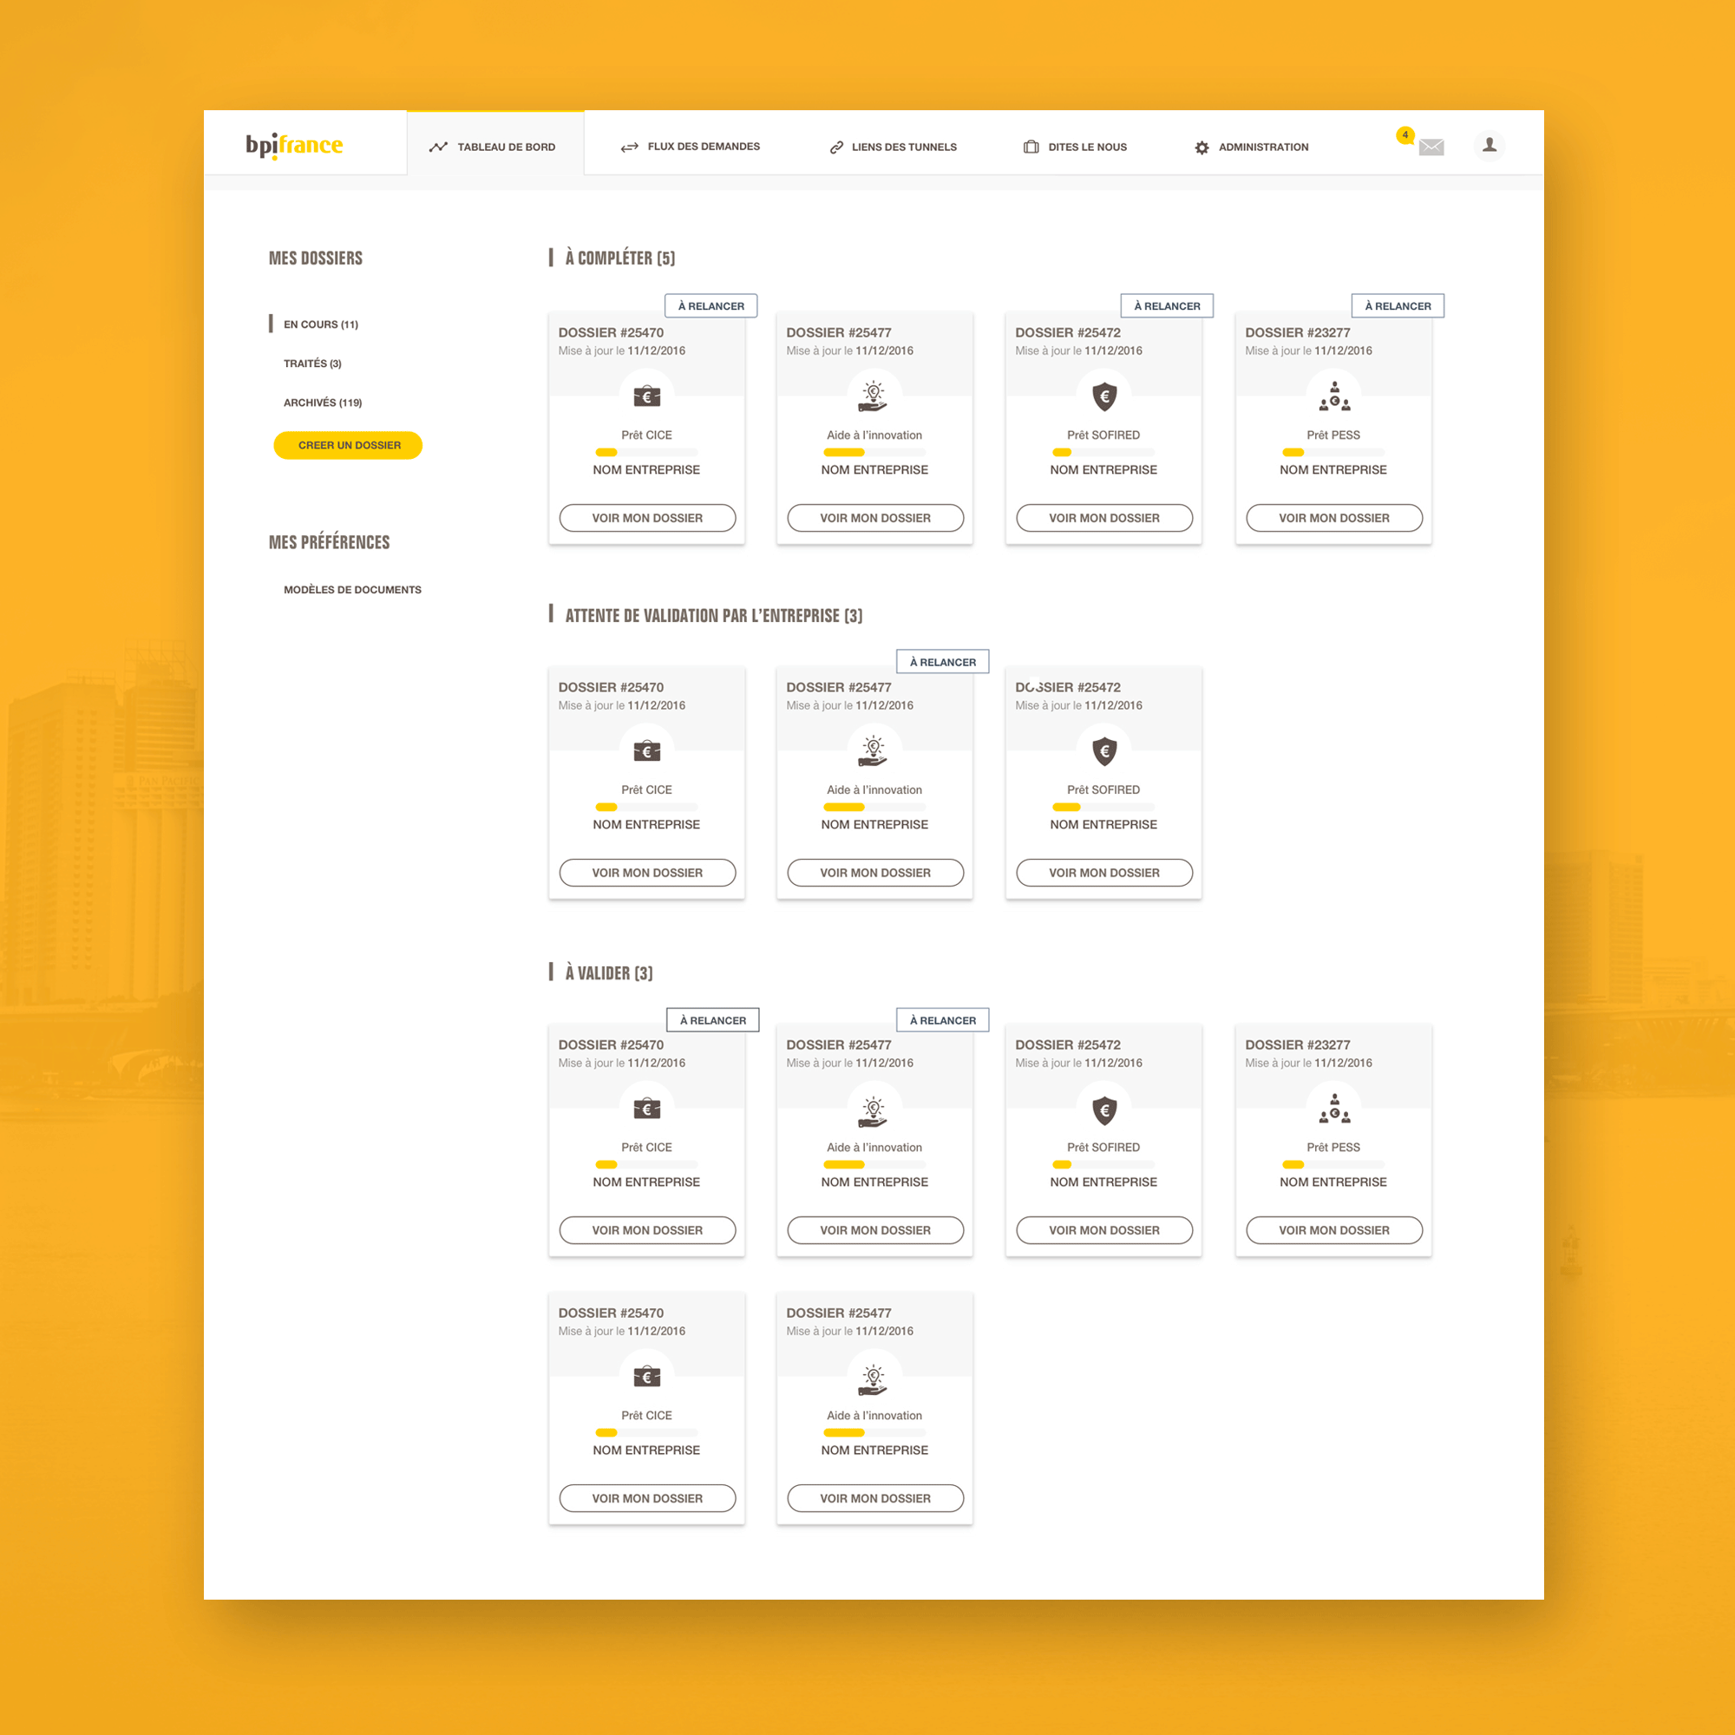The image size is (1735, 1735).
Task: Click the bpifrance logo
Action: (294, 145)
